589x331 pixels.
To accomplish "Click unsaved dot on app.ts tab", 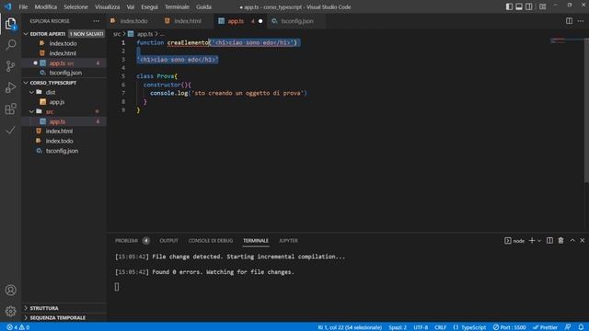I will (260, 21).
